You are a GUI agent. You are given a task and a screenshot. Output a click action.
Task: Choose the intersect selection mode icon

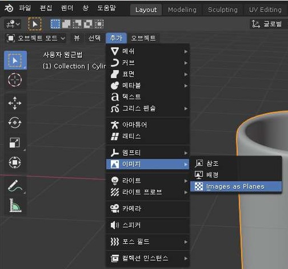(99, 24)
